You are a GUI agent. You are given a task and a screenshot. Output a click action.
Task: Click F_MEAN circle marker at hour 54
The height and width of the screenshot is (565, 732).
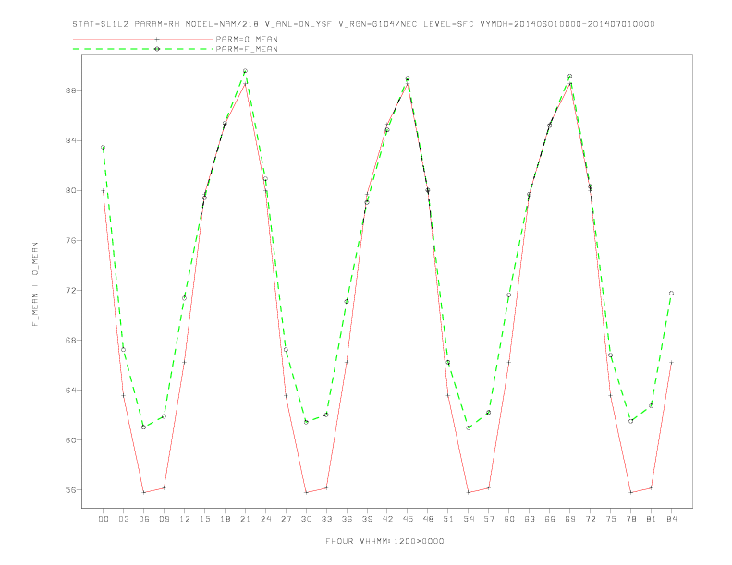coord(469,427)
